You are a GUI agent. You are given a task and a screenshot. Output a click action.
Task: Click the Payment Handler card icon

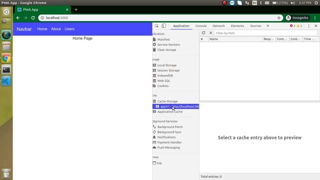(154, 142)
